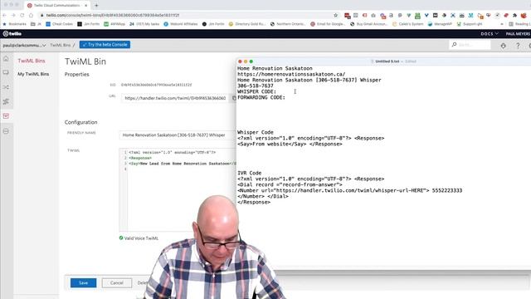Expand the paul@clarkcommu account dropdown

coord(24,45)
